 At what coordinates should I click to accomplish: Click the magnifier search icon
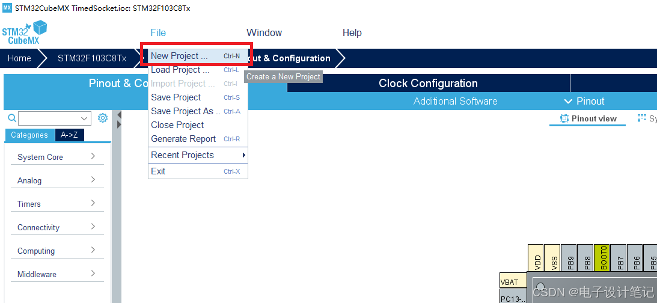[x=12, y=118]
